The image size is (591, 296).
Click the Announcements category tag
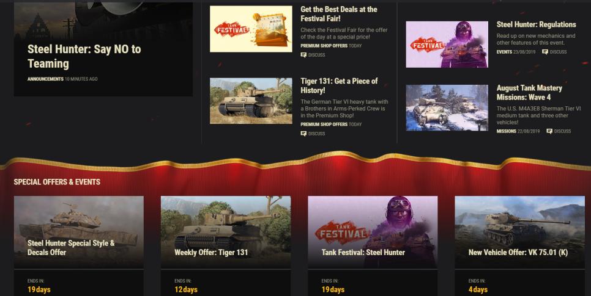45,79
